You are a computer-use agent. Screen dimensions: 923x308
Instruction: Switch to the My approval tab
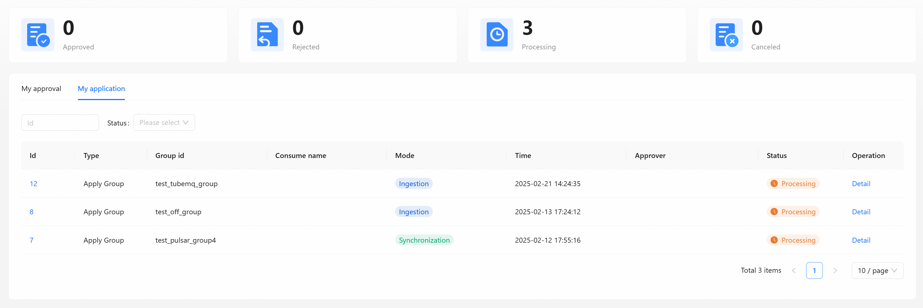click(41, 89)
